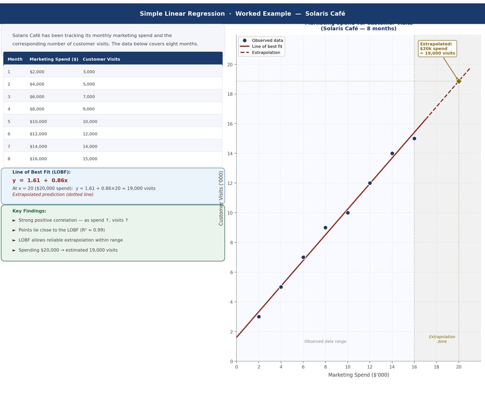Click the 'Observed data range' chart label
485x398 pixels.
coord(325,342)
